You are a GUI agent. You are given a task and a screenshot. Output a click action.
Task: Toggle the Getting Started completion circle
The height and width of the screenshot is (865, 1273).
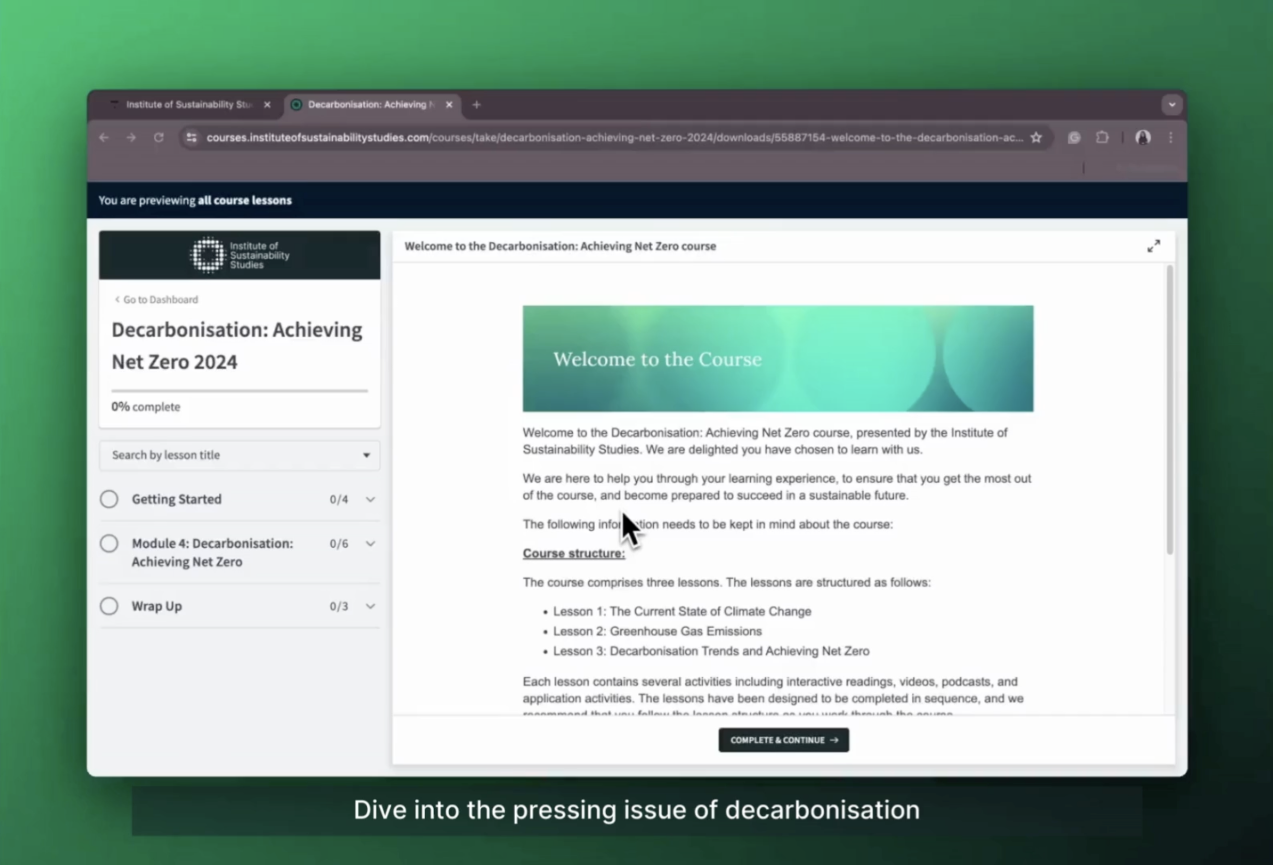[109, 499]
